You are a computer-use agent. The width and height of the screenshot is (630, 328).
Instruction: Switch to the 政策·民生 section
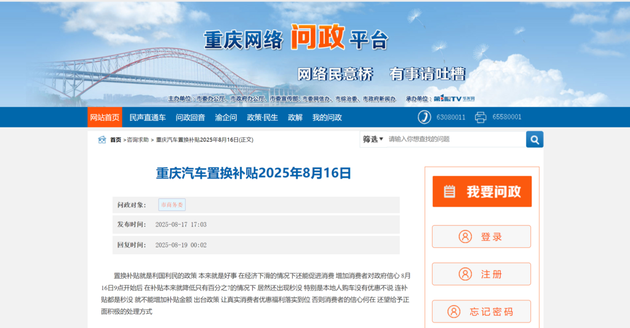click(262, 118)
